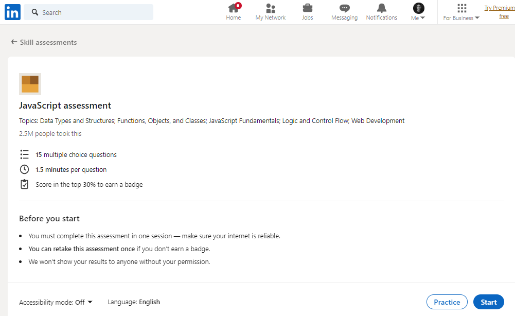
Task: Click the multiple choice list icon
Action: click(24, 154)
